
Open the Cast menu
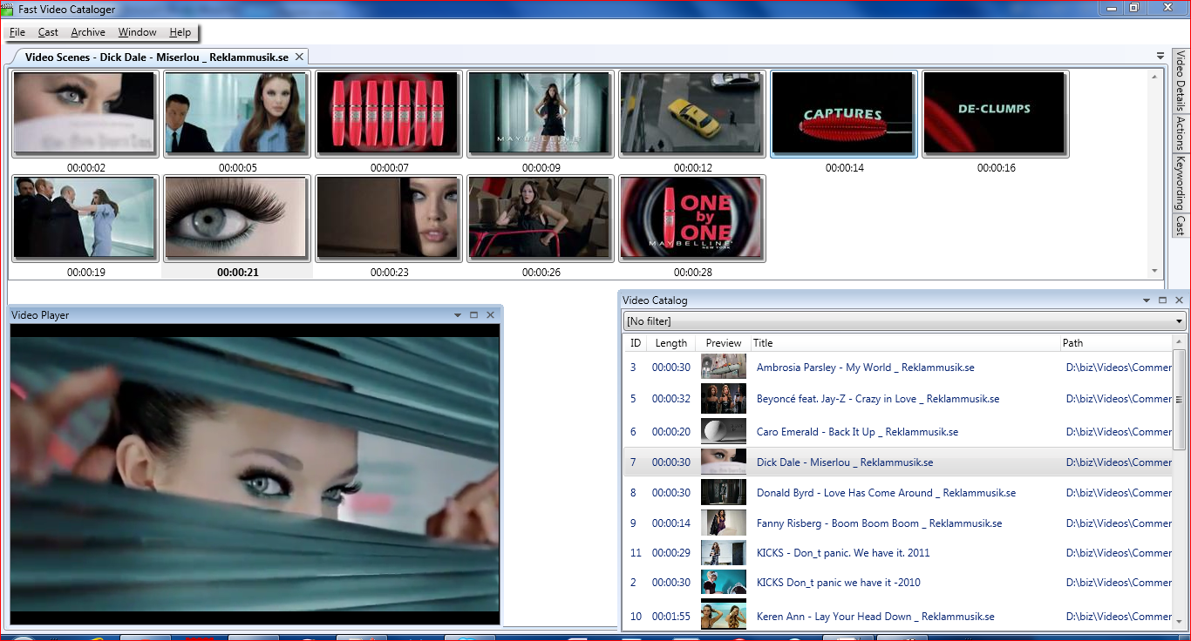pyautogui.click(x=48, y=32)
